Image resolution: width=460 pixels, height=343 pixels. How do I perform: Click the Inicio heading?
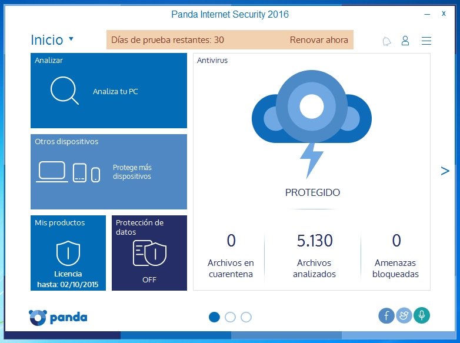click(47, 40)
